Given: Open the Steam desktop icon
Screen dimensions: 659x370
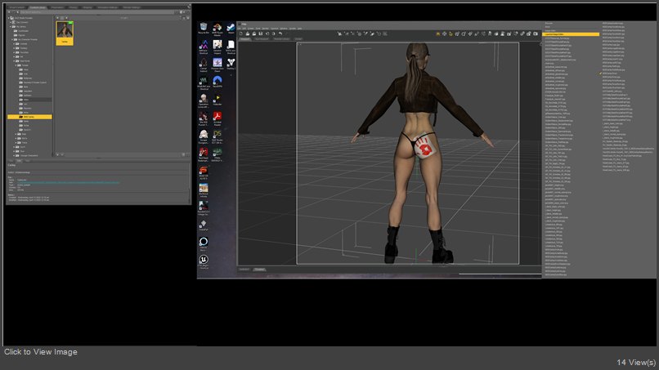Looking at the screenshot, I should pyautogui.click(x=231, y=28).
